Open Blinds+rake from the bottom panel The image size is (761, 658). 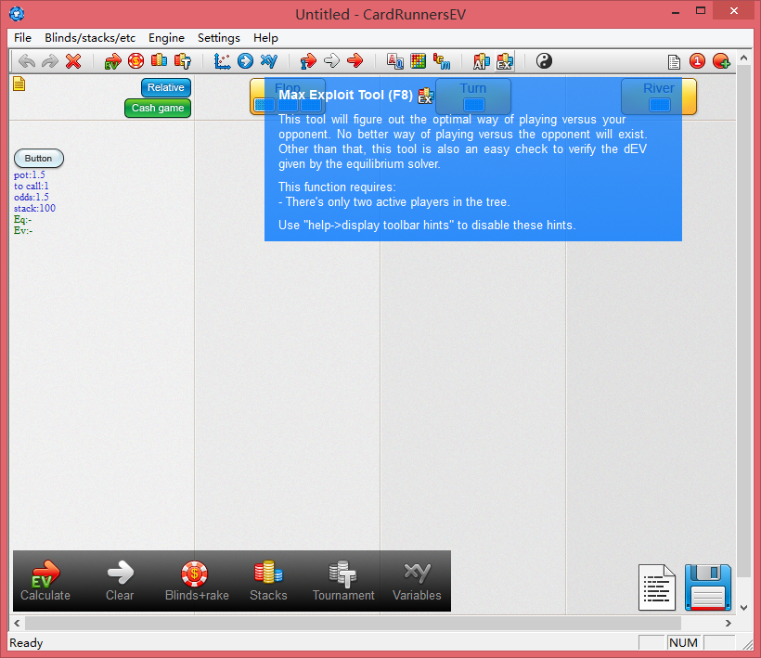197,581
